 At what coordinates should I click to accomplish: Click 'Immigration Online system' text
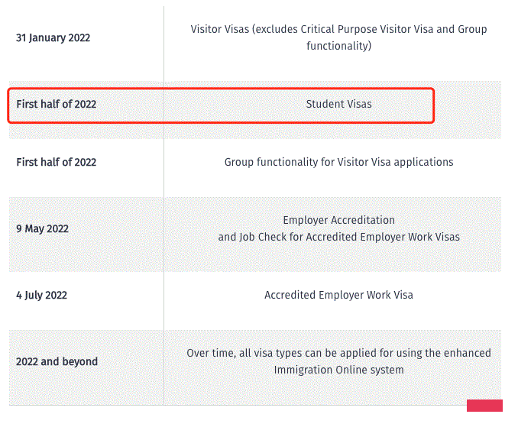[338, 370]
